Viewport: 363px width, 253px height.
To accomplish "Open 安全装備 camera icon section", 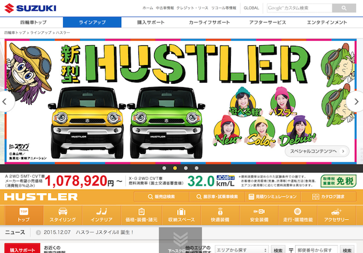I will coord(259,215).
